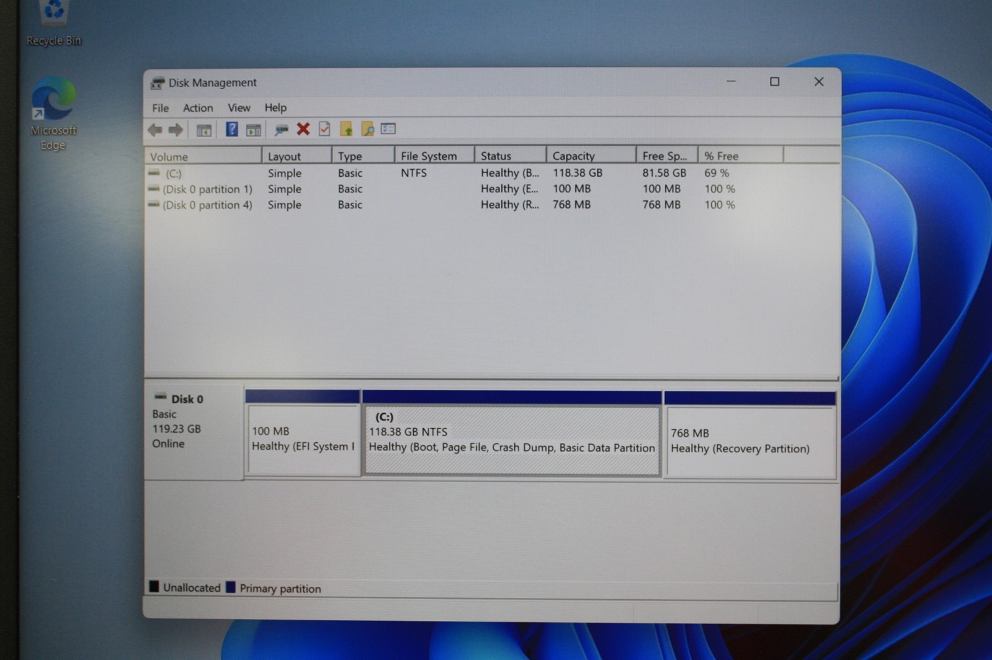Click the blue Primary partition legend swatch

[231, 587]
